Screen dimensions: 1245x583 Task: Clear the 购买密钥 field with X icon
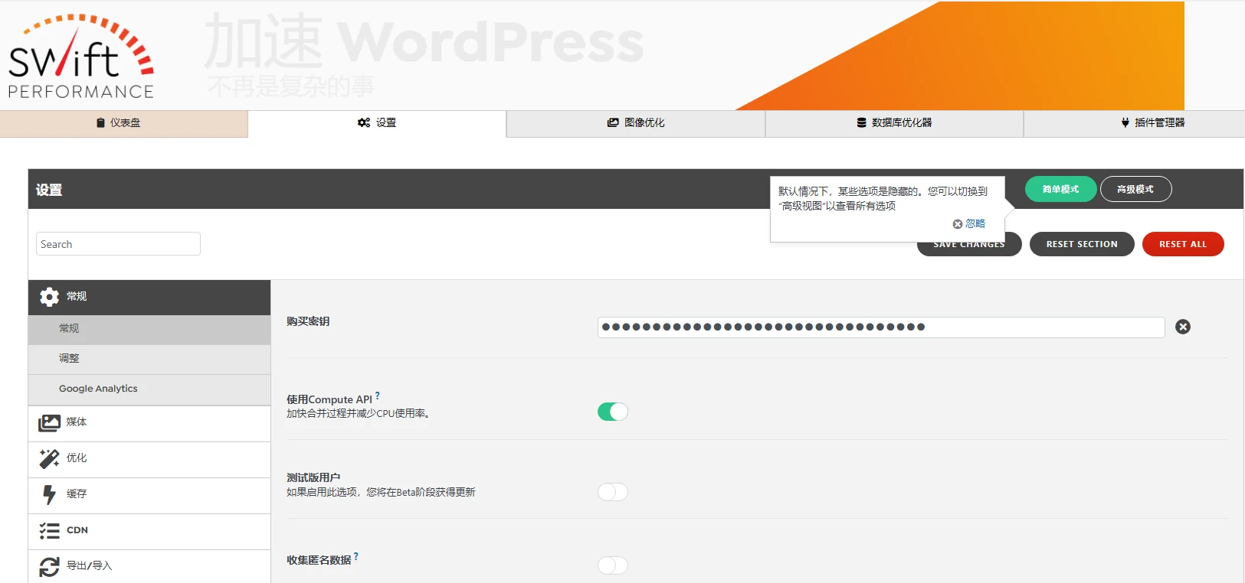tap(1183, 327)
